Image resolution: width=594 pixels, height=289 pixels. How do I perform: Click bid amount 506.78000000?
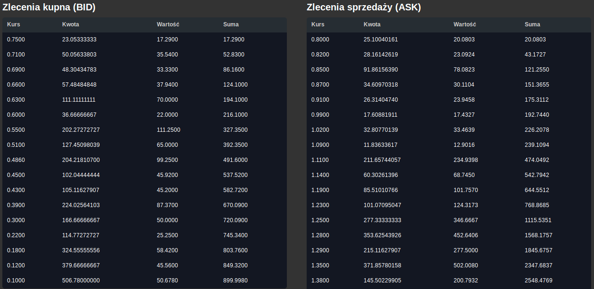point(81,281)
